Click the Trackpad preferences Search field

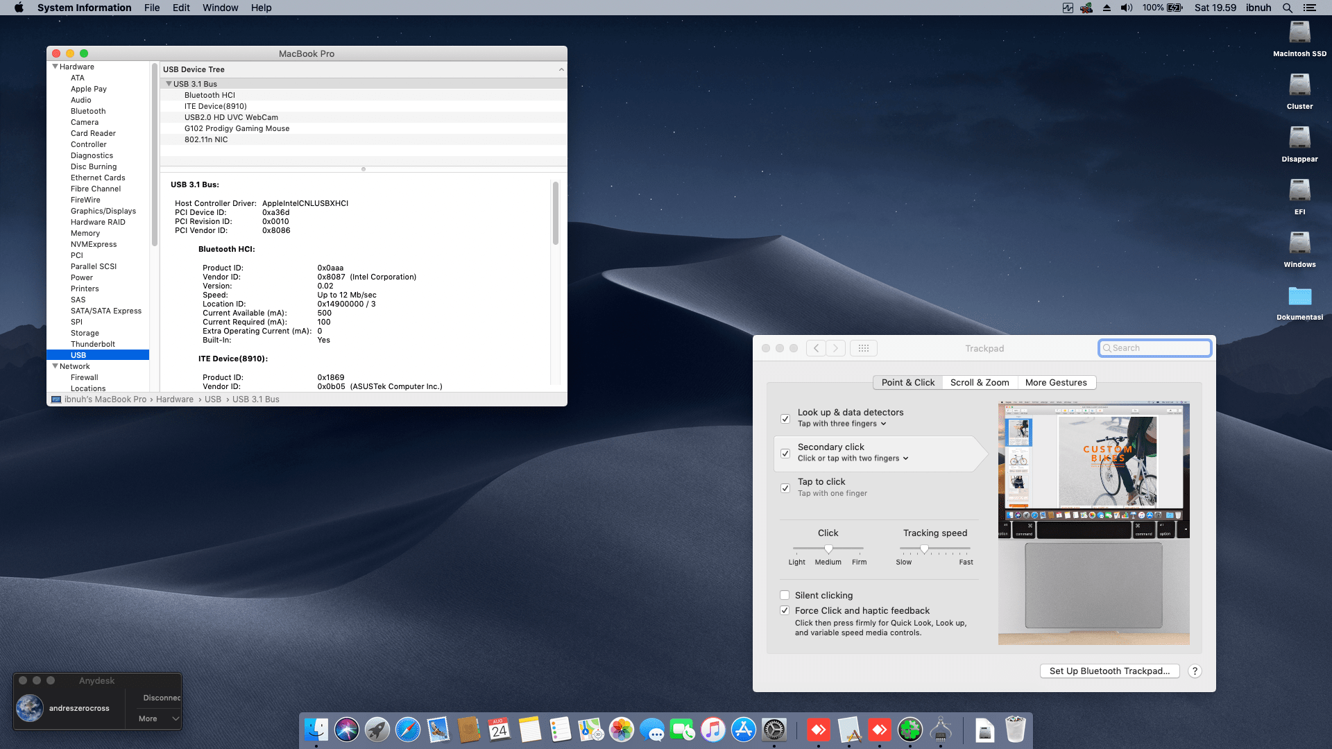tap(1154, 348)
